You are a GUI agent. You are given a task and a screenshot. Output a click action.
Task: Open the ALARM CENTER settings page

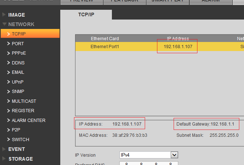29,120
